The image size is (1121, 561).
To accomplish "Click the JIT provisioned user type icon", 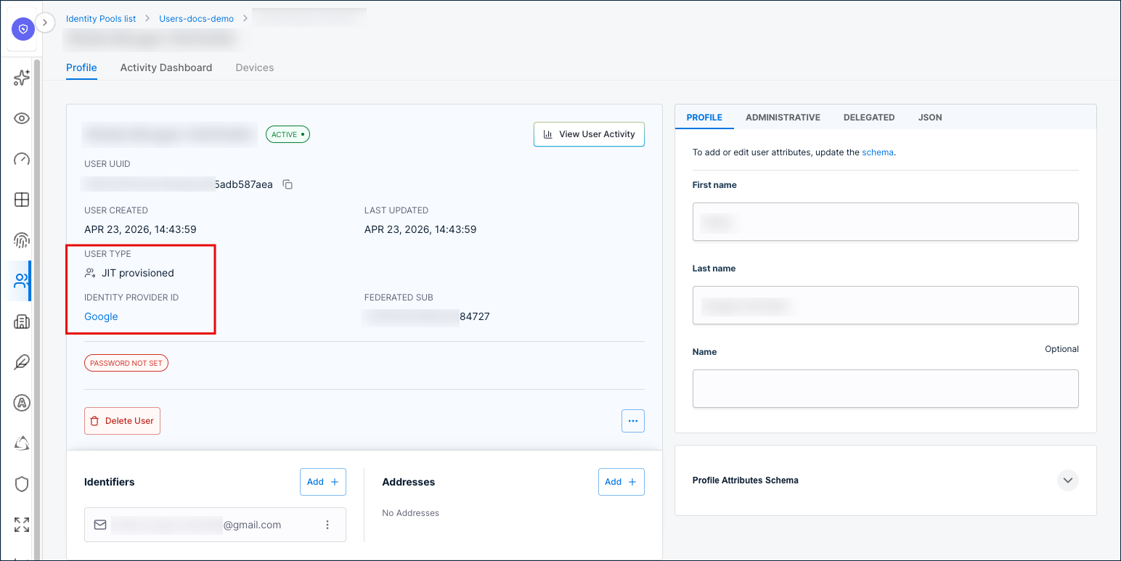I will (x=90, y=273).
